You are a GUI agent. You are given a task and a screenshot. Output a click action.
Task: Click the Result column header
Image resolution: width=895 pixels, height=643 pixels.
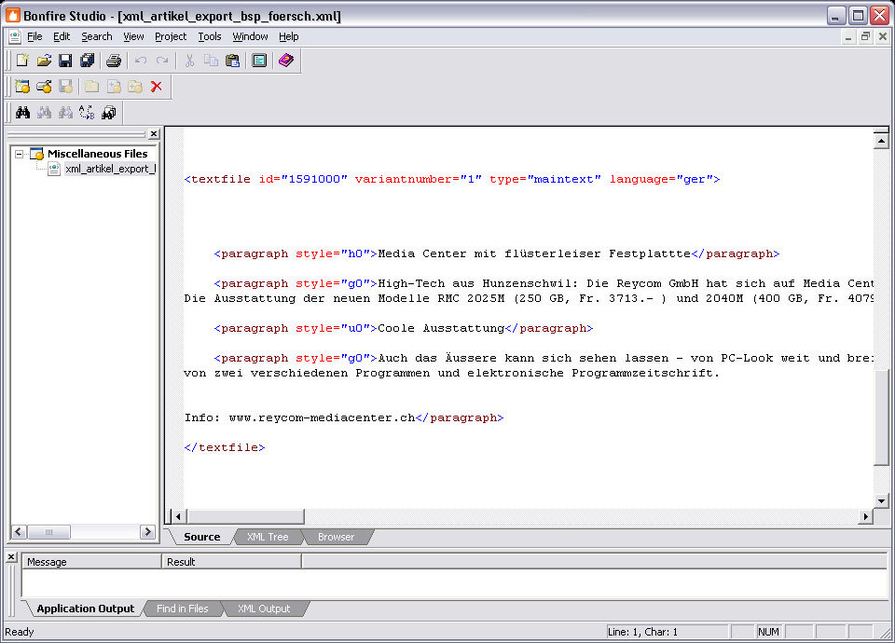[x=232, y=562]
